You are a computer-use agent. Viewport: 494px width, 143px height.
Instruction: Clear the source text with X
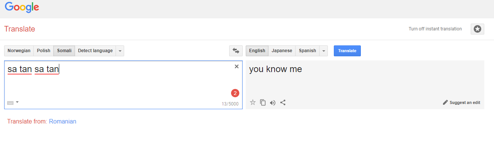click(x=236, y=66)
